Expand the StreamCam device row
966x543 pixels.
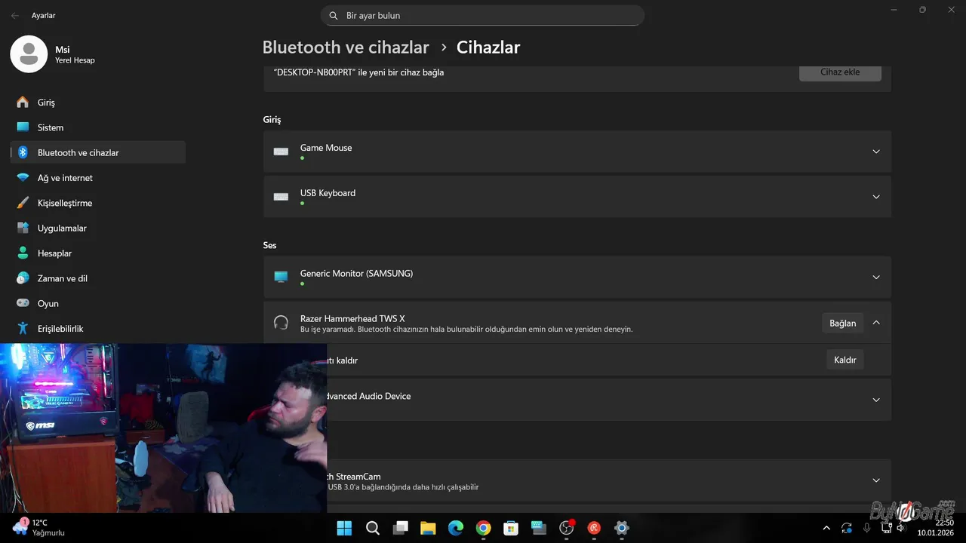coord(876,480)
